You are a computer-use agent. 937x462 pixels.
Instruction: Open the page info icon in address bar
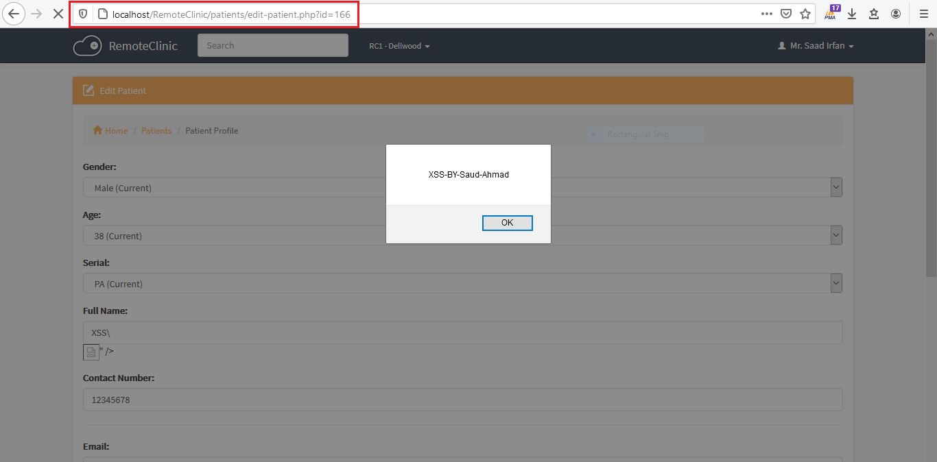click(x=103, y=14)
